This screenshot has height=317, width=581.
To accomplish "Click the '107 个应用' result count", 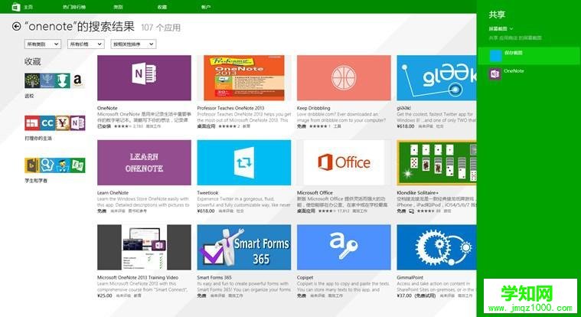I will (161, 28).
